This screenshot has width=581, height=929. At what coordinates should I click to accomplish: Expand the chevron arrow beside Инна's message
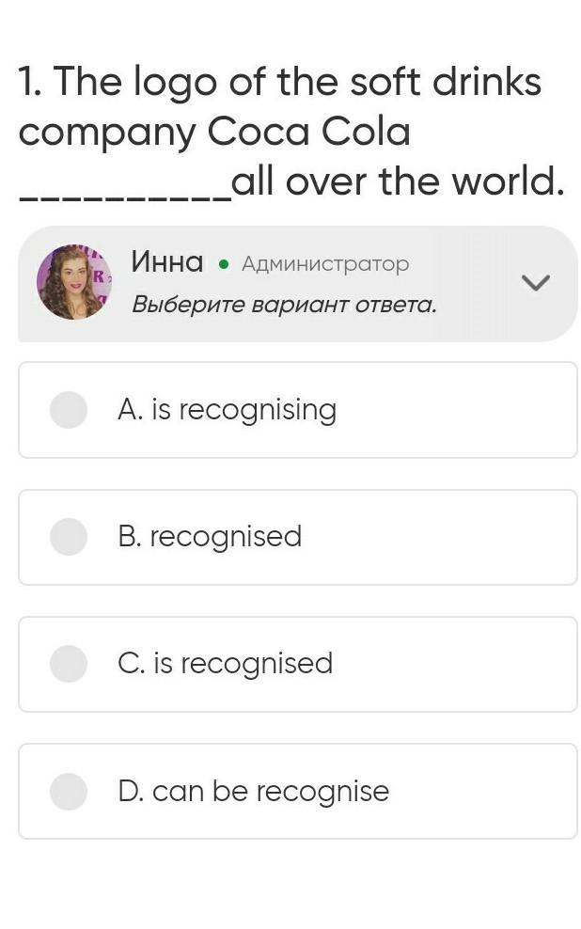(535, 282)
